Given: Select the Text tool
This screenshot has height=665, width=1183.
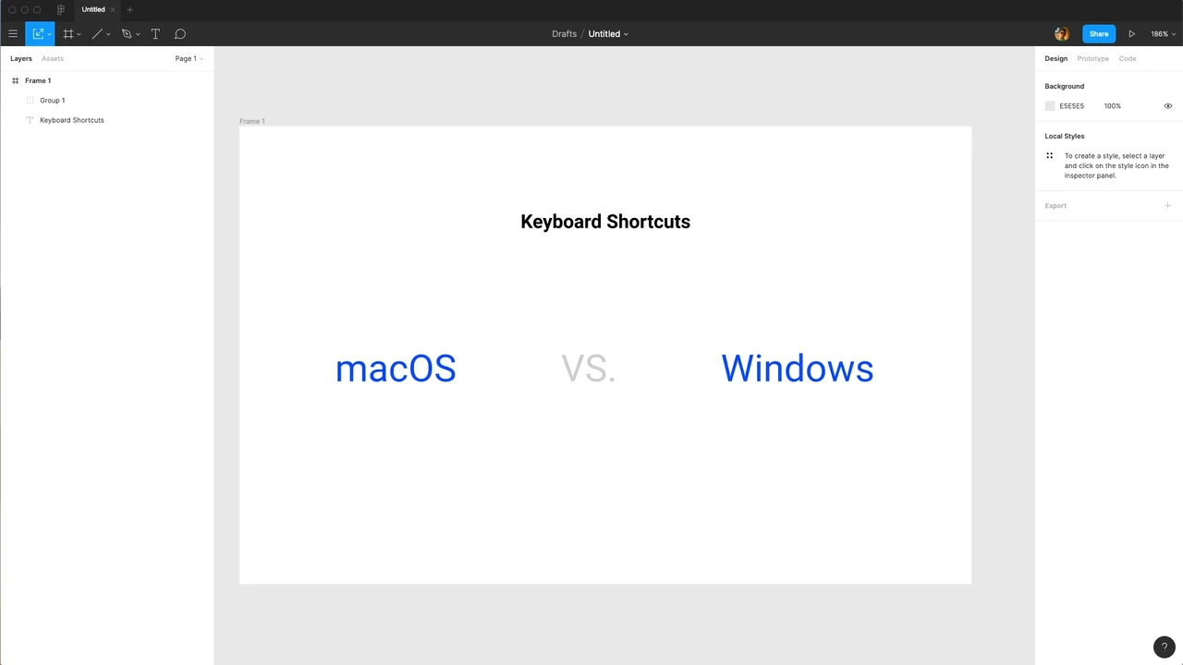Looking at the screenshot, I should (x=155, y=34).
